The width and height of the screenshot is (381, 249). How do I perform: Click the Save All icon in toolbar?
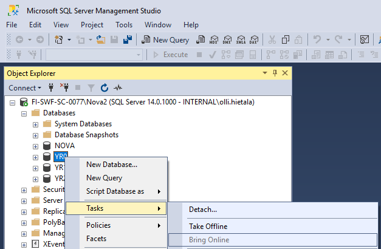pyautogui.click(x=128, y=39)
